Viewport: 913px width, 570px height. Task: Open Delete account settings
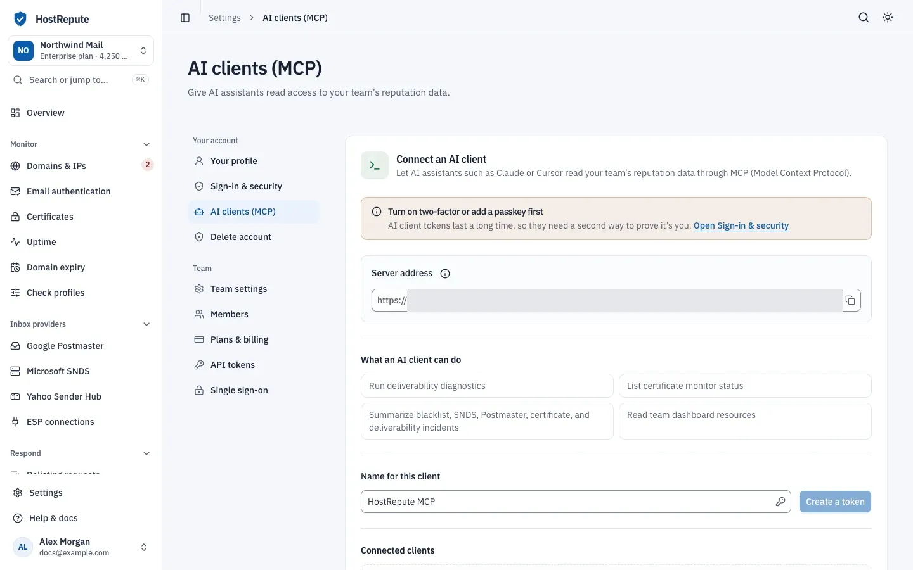pos(254,237)
